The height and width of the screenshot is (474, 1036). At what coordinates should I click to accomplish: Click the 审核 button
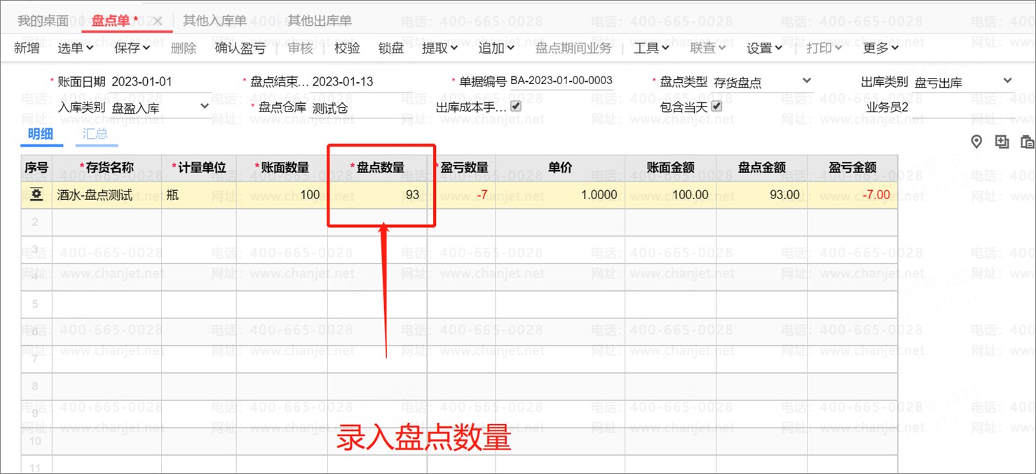coord(301,48)
